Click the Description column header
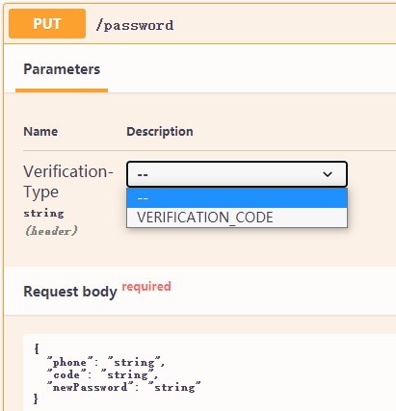396x411 pixels. 160,132
